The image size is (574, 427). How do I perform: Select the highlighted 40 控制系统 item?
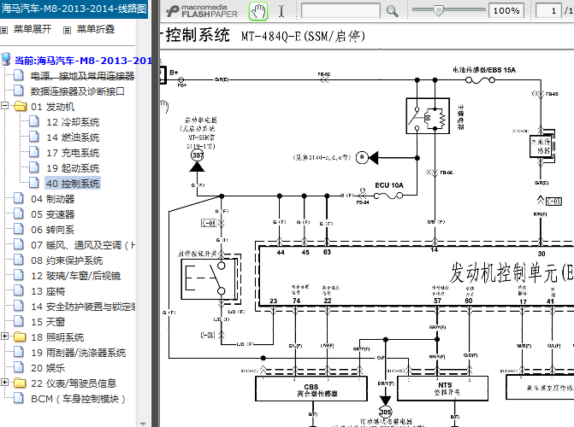point(73,184)
